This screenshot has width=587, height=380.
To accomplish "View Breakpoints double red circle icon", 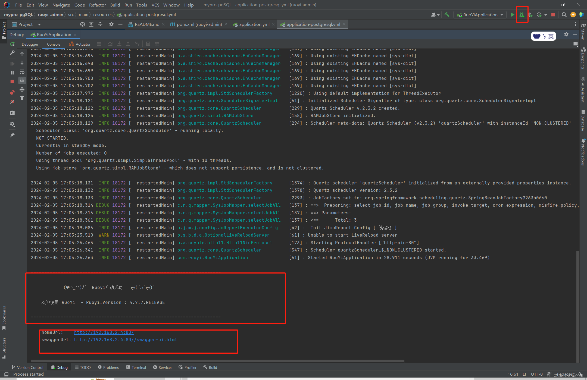I will 12,93.
